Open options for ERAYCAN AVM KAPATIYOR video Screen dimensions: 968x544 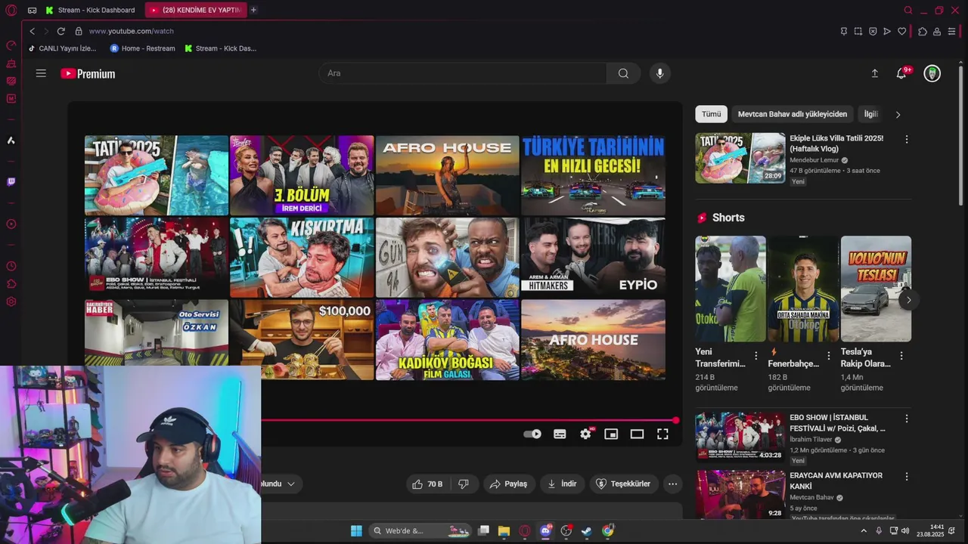906,476
